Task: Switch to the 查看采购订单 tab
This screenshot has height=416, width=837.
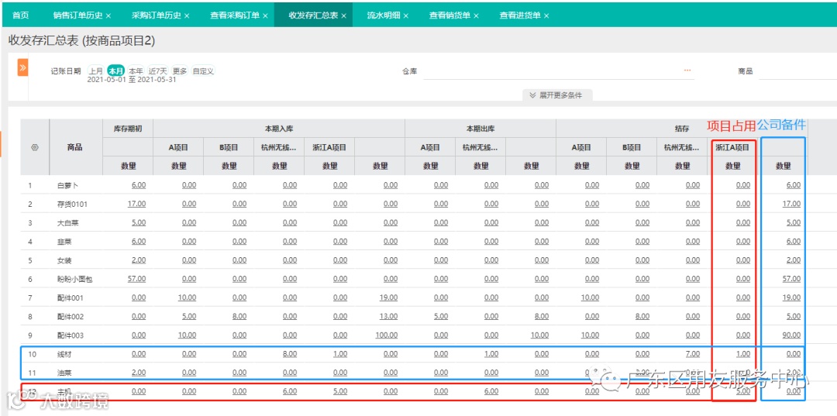Action: tap(236, 15)
